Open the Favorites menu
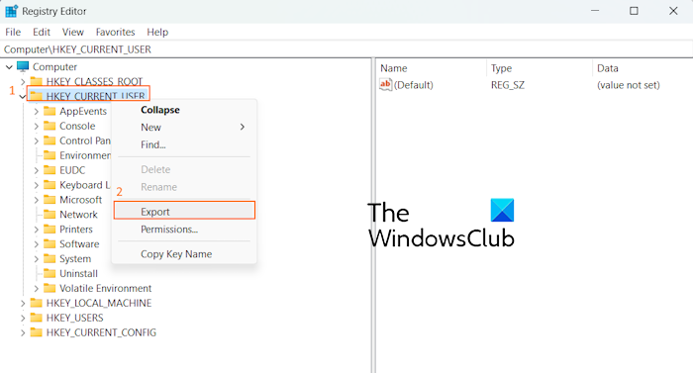This screenshot has width=693, height=373. pyautogui.click(x=116, y=32)
